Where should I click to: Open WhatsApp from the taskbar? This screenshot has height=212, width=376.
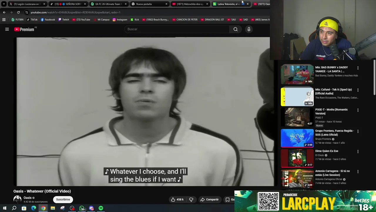(82, 208)
